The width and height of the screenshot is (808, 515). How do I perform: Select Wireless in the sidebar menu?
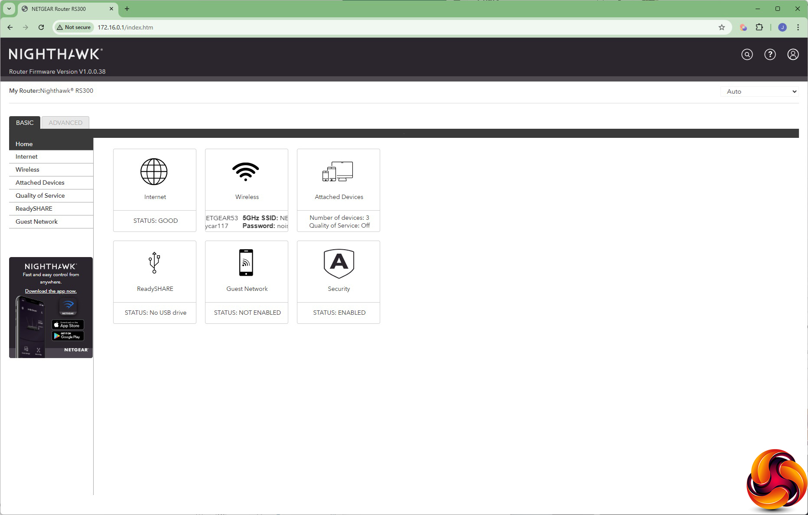(51, 170)
